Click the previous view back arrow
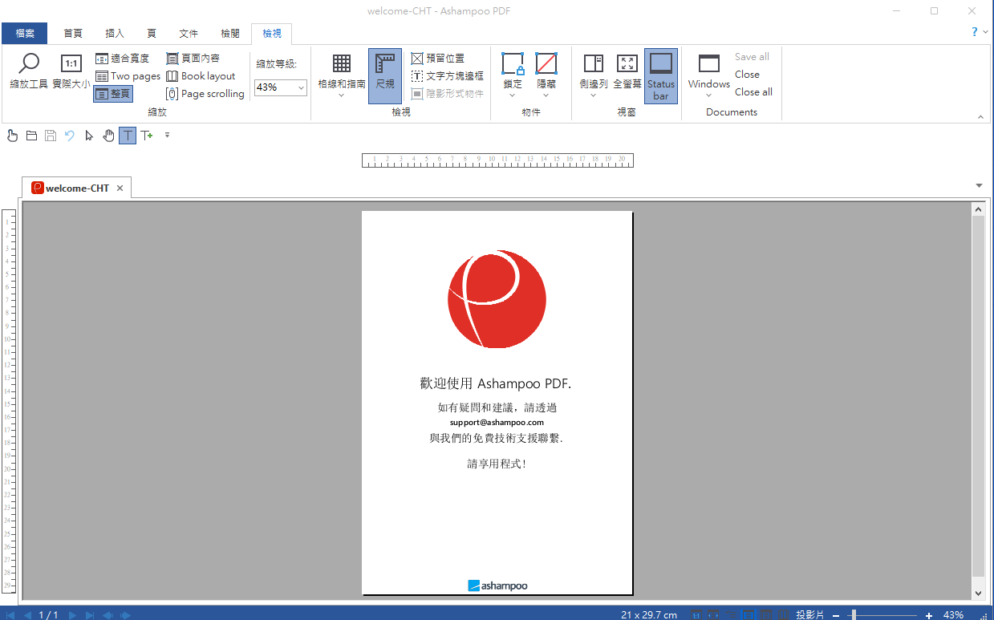 pyautogui.click(x=108, y=614)
